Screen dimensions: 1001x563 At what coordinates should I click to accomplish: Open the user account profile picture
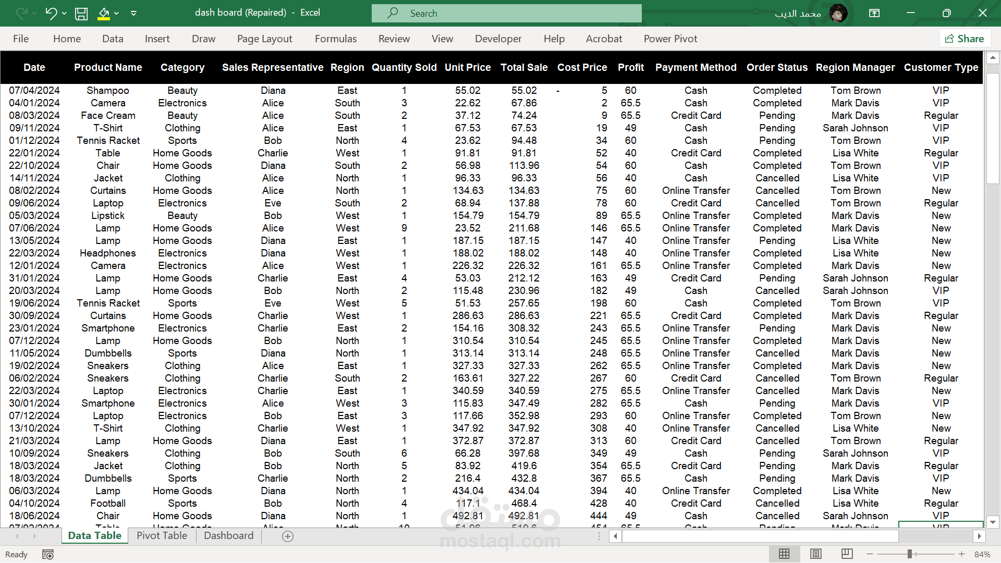[x=838, y=13]
